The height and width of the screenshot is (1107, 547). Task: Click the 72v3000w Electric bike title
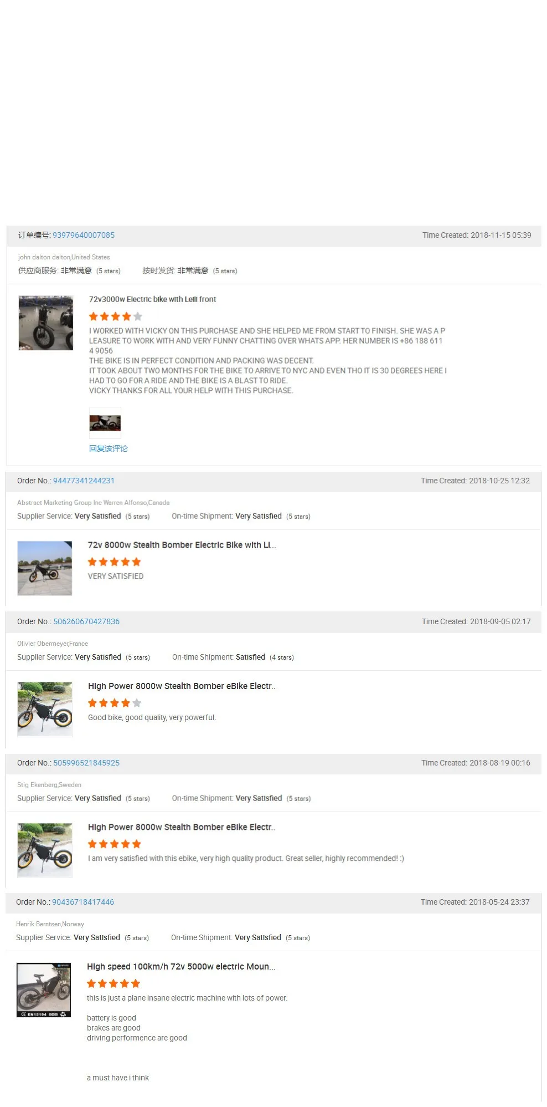click(152, 299)
